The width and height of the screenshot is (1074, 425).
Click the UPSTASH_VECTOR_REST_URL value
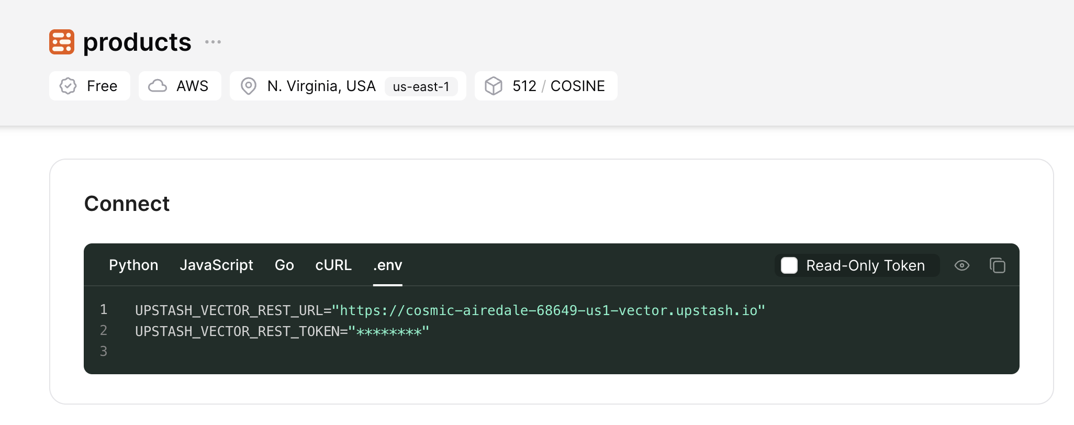click(x=549, y=310)
